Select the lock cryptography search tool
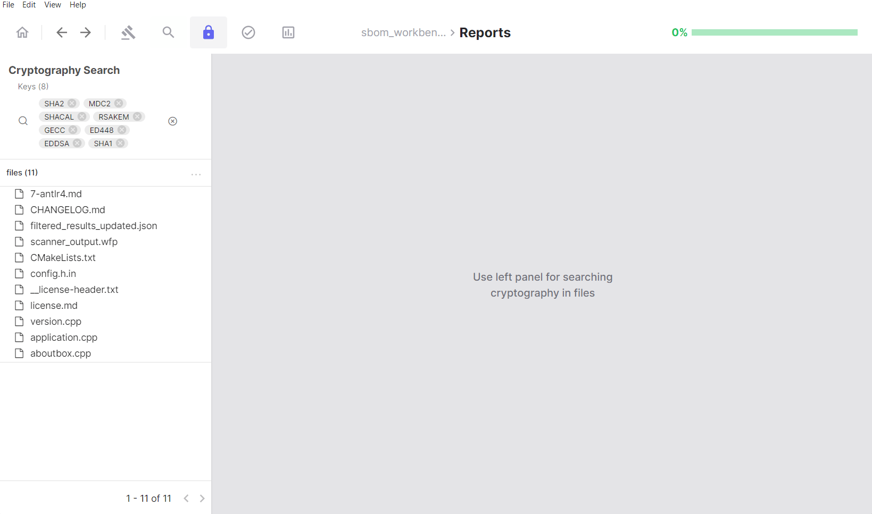The width and height of the screenshot is (872, 514). click(x=209, y=32)
